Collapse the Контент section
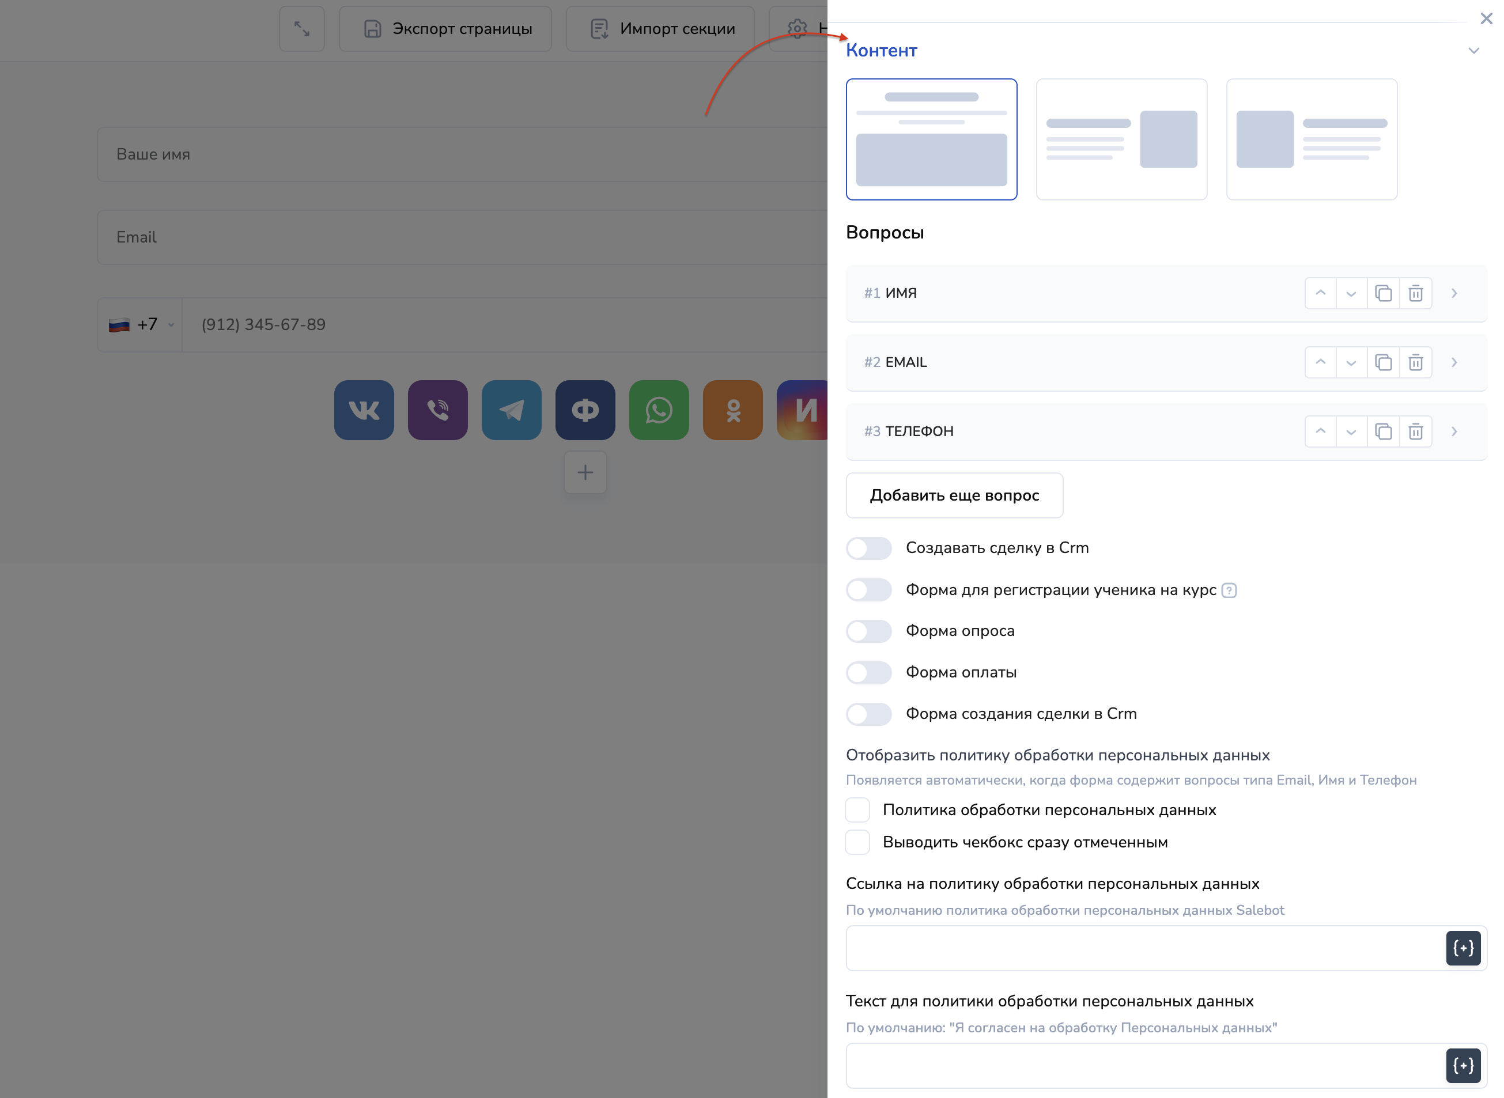Viewport: 1504px width, 1098px height. (x=1473, y=51)
